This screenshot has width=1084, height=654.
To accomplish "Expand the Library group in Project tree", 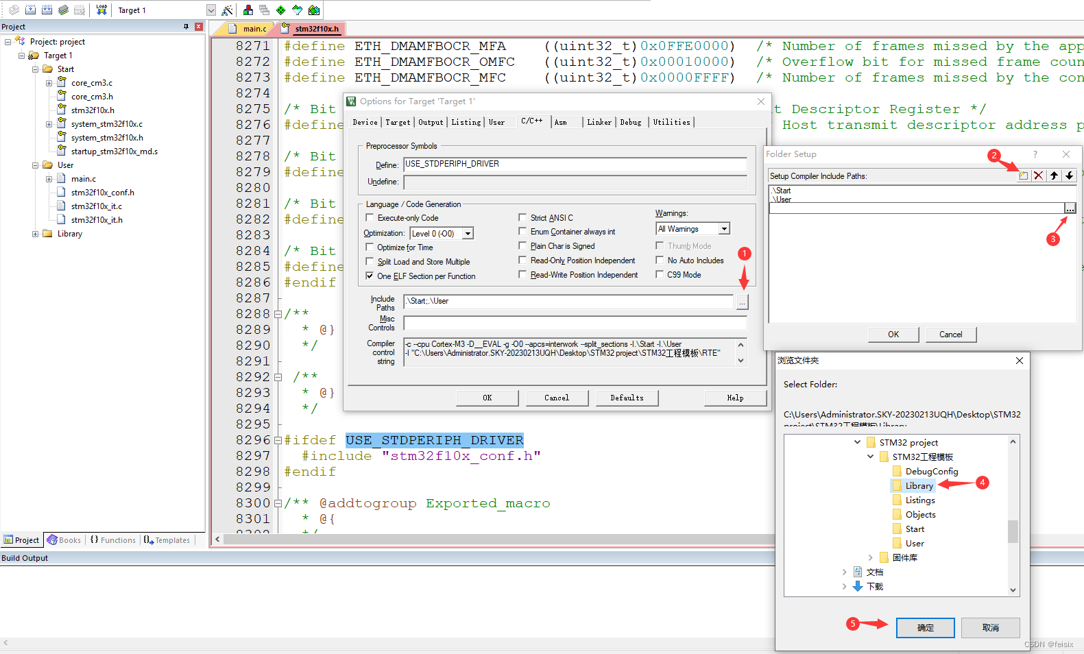I will [x=35, y=234].
